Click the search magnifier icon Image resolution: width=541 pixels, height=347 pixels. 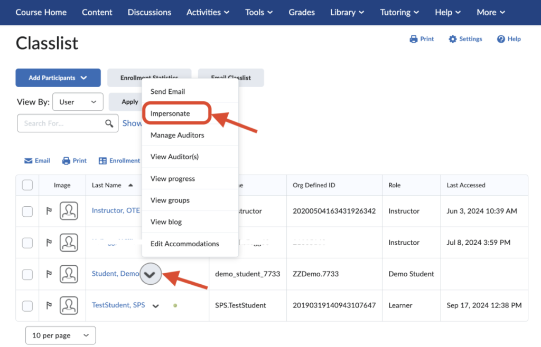pyautogui.click(x=109, y=123)
